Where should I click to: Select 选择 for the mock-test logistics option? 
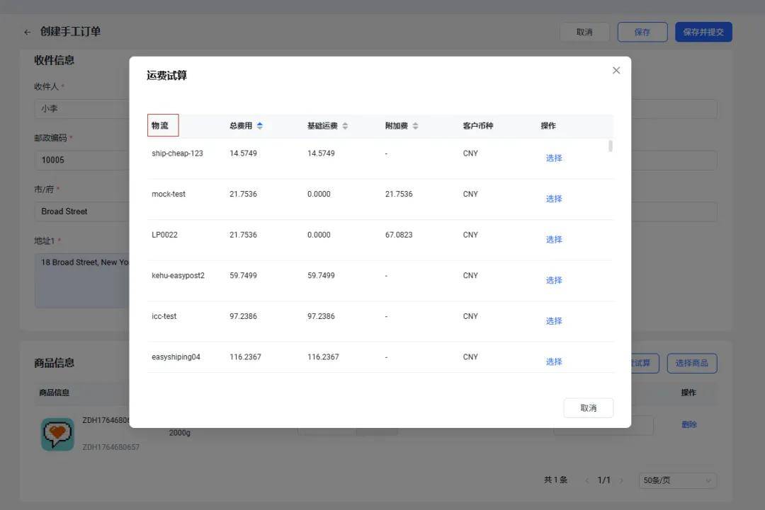(553, 197)
